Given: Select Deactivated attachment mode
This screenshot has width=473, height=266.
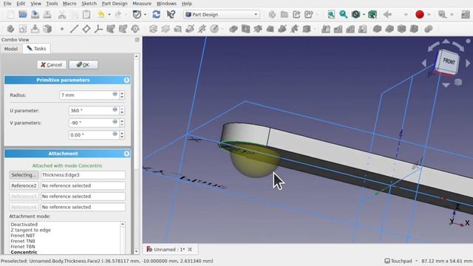Looking at the screenshot, I should [x=24, y=225].
